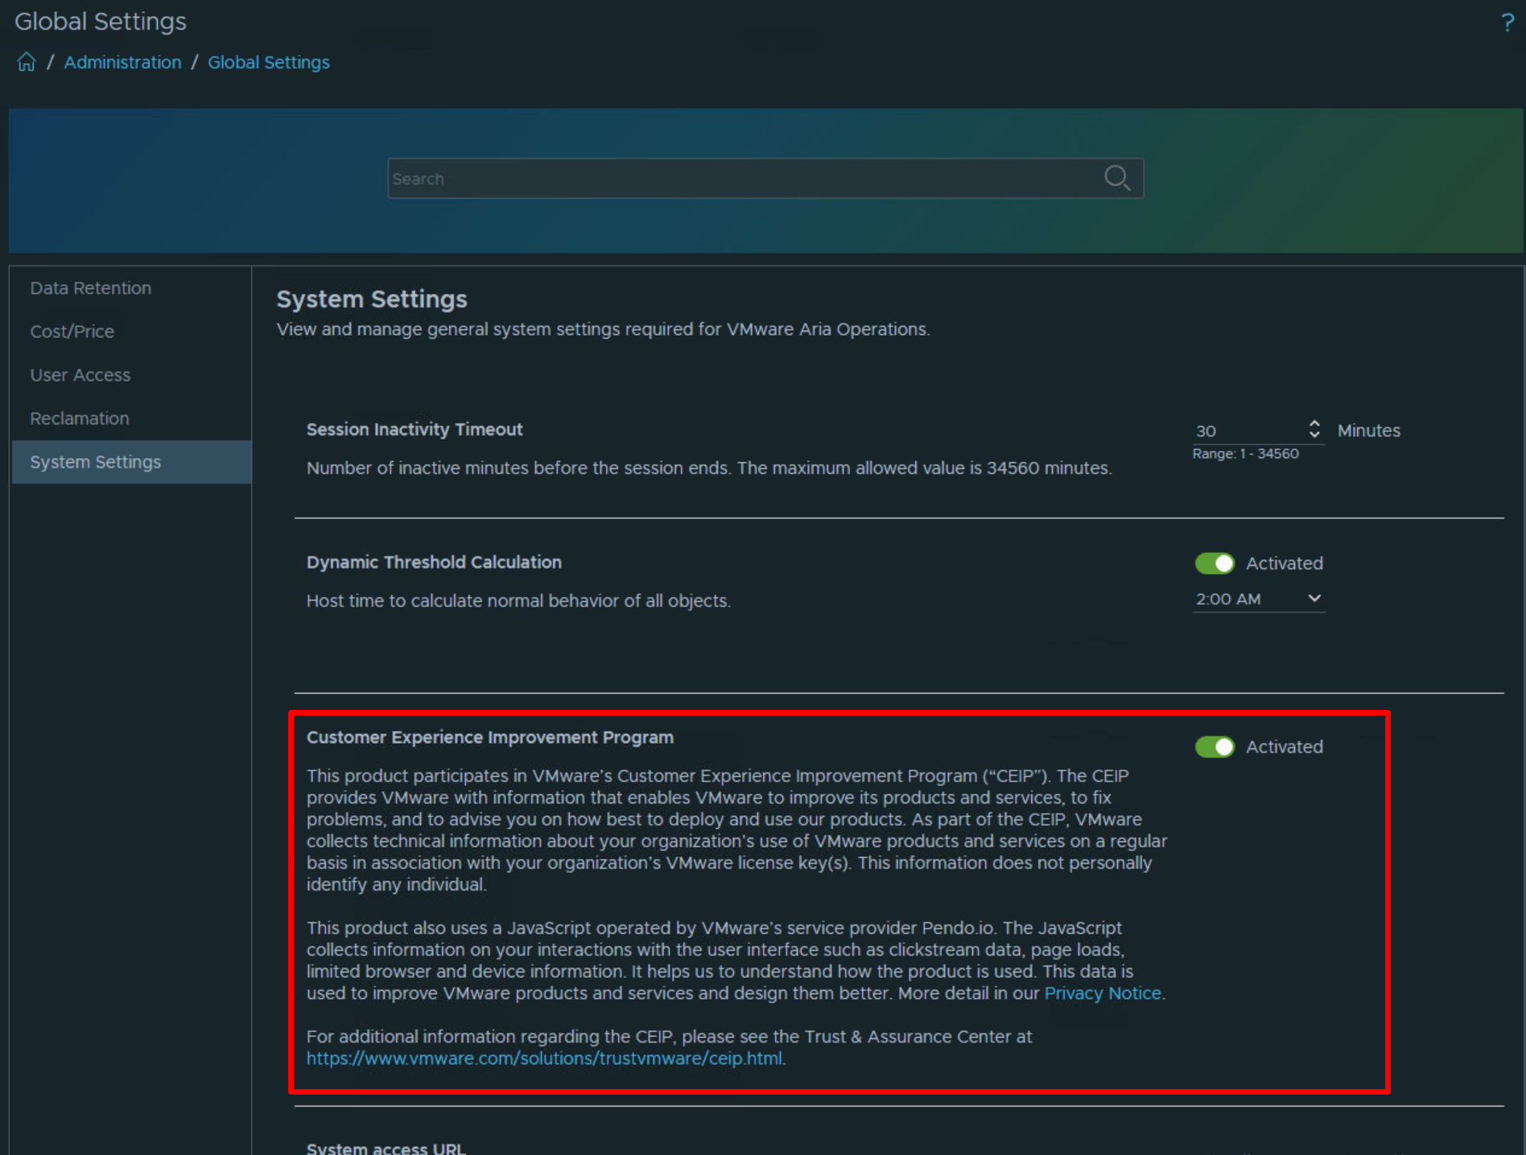The height and width of the screenshot is (1155, 1526).
Task: Open the Privacy Notice link
Action: click(x=1102, y=992)
